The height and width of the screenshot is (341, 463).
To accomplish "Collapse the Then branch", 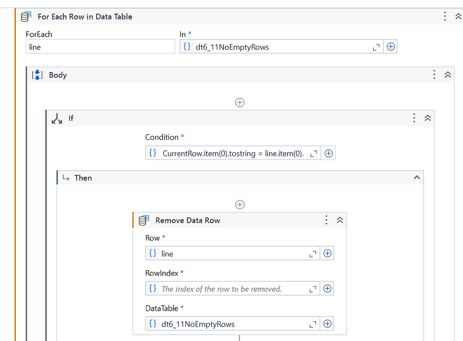I will pyautogui.click(x=417, y=178).
